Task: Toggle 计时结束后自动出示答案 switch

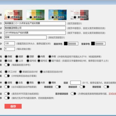Action: click(7, 76)
